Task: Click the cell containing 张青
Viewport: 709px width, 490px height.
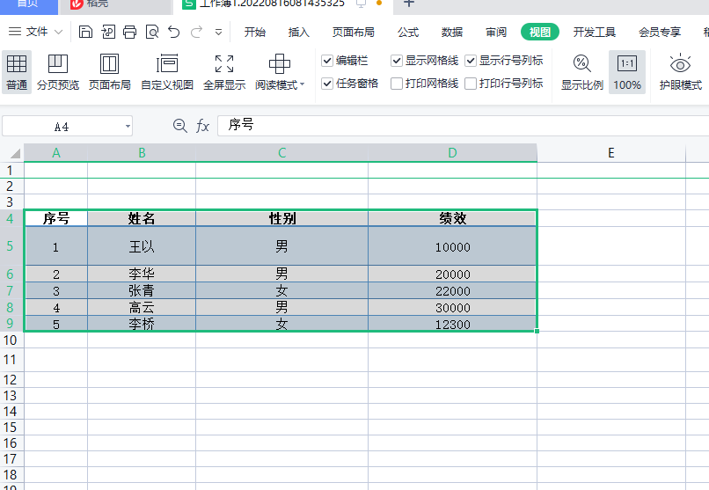Action: (142, 290)
